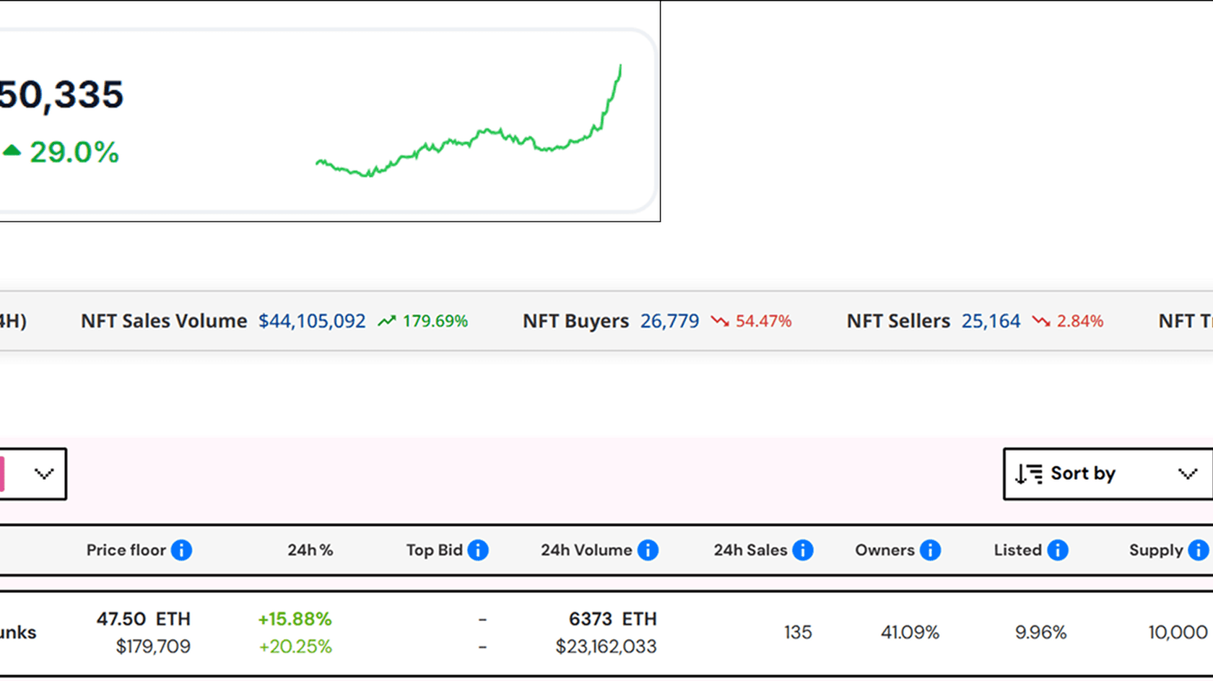Click the info icon next to 24h Sales
Image resolution: width=1213 pixels, height=681 pixels.
(803, 550)
